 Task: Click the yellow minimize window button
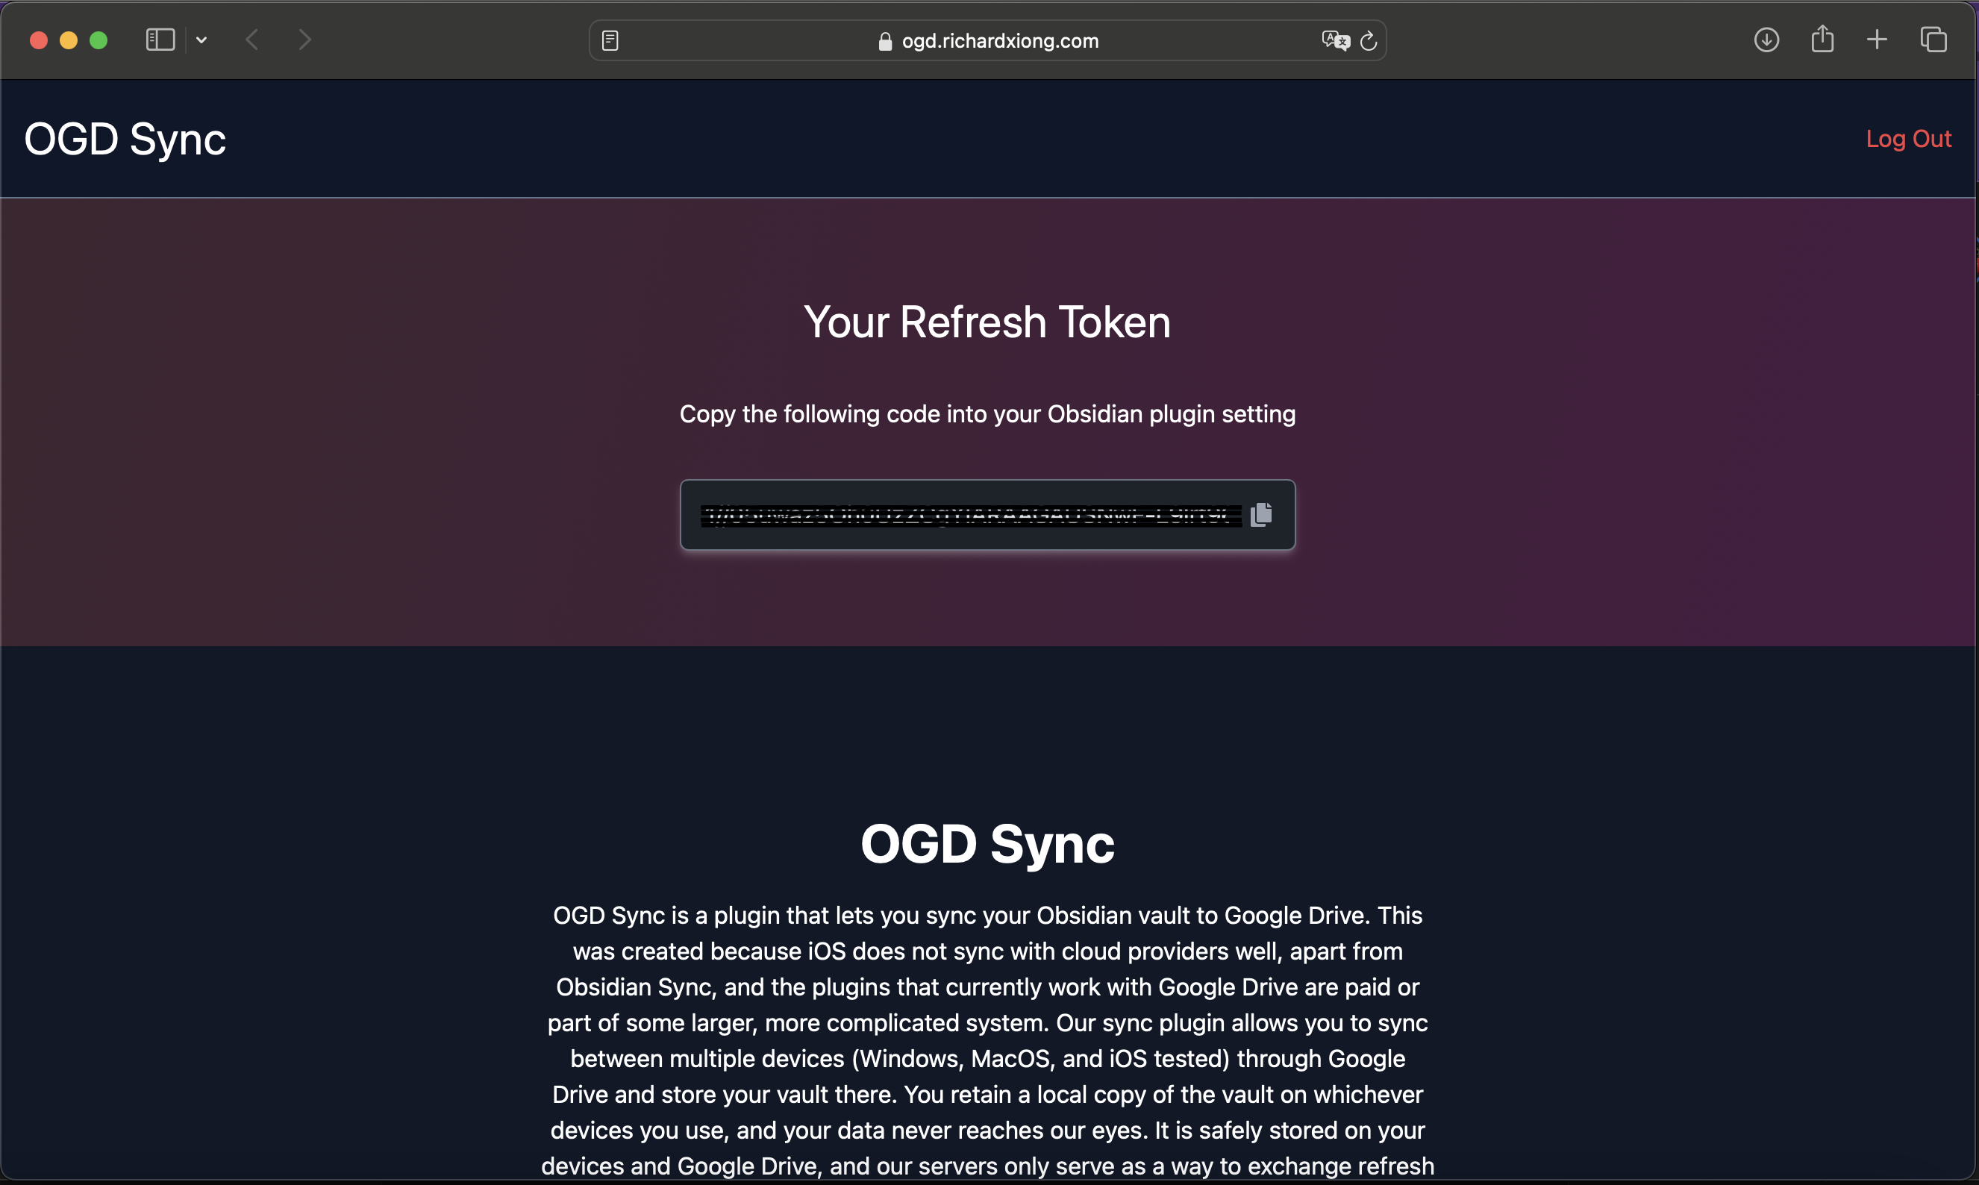click(69, 40)
